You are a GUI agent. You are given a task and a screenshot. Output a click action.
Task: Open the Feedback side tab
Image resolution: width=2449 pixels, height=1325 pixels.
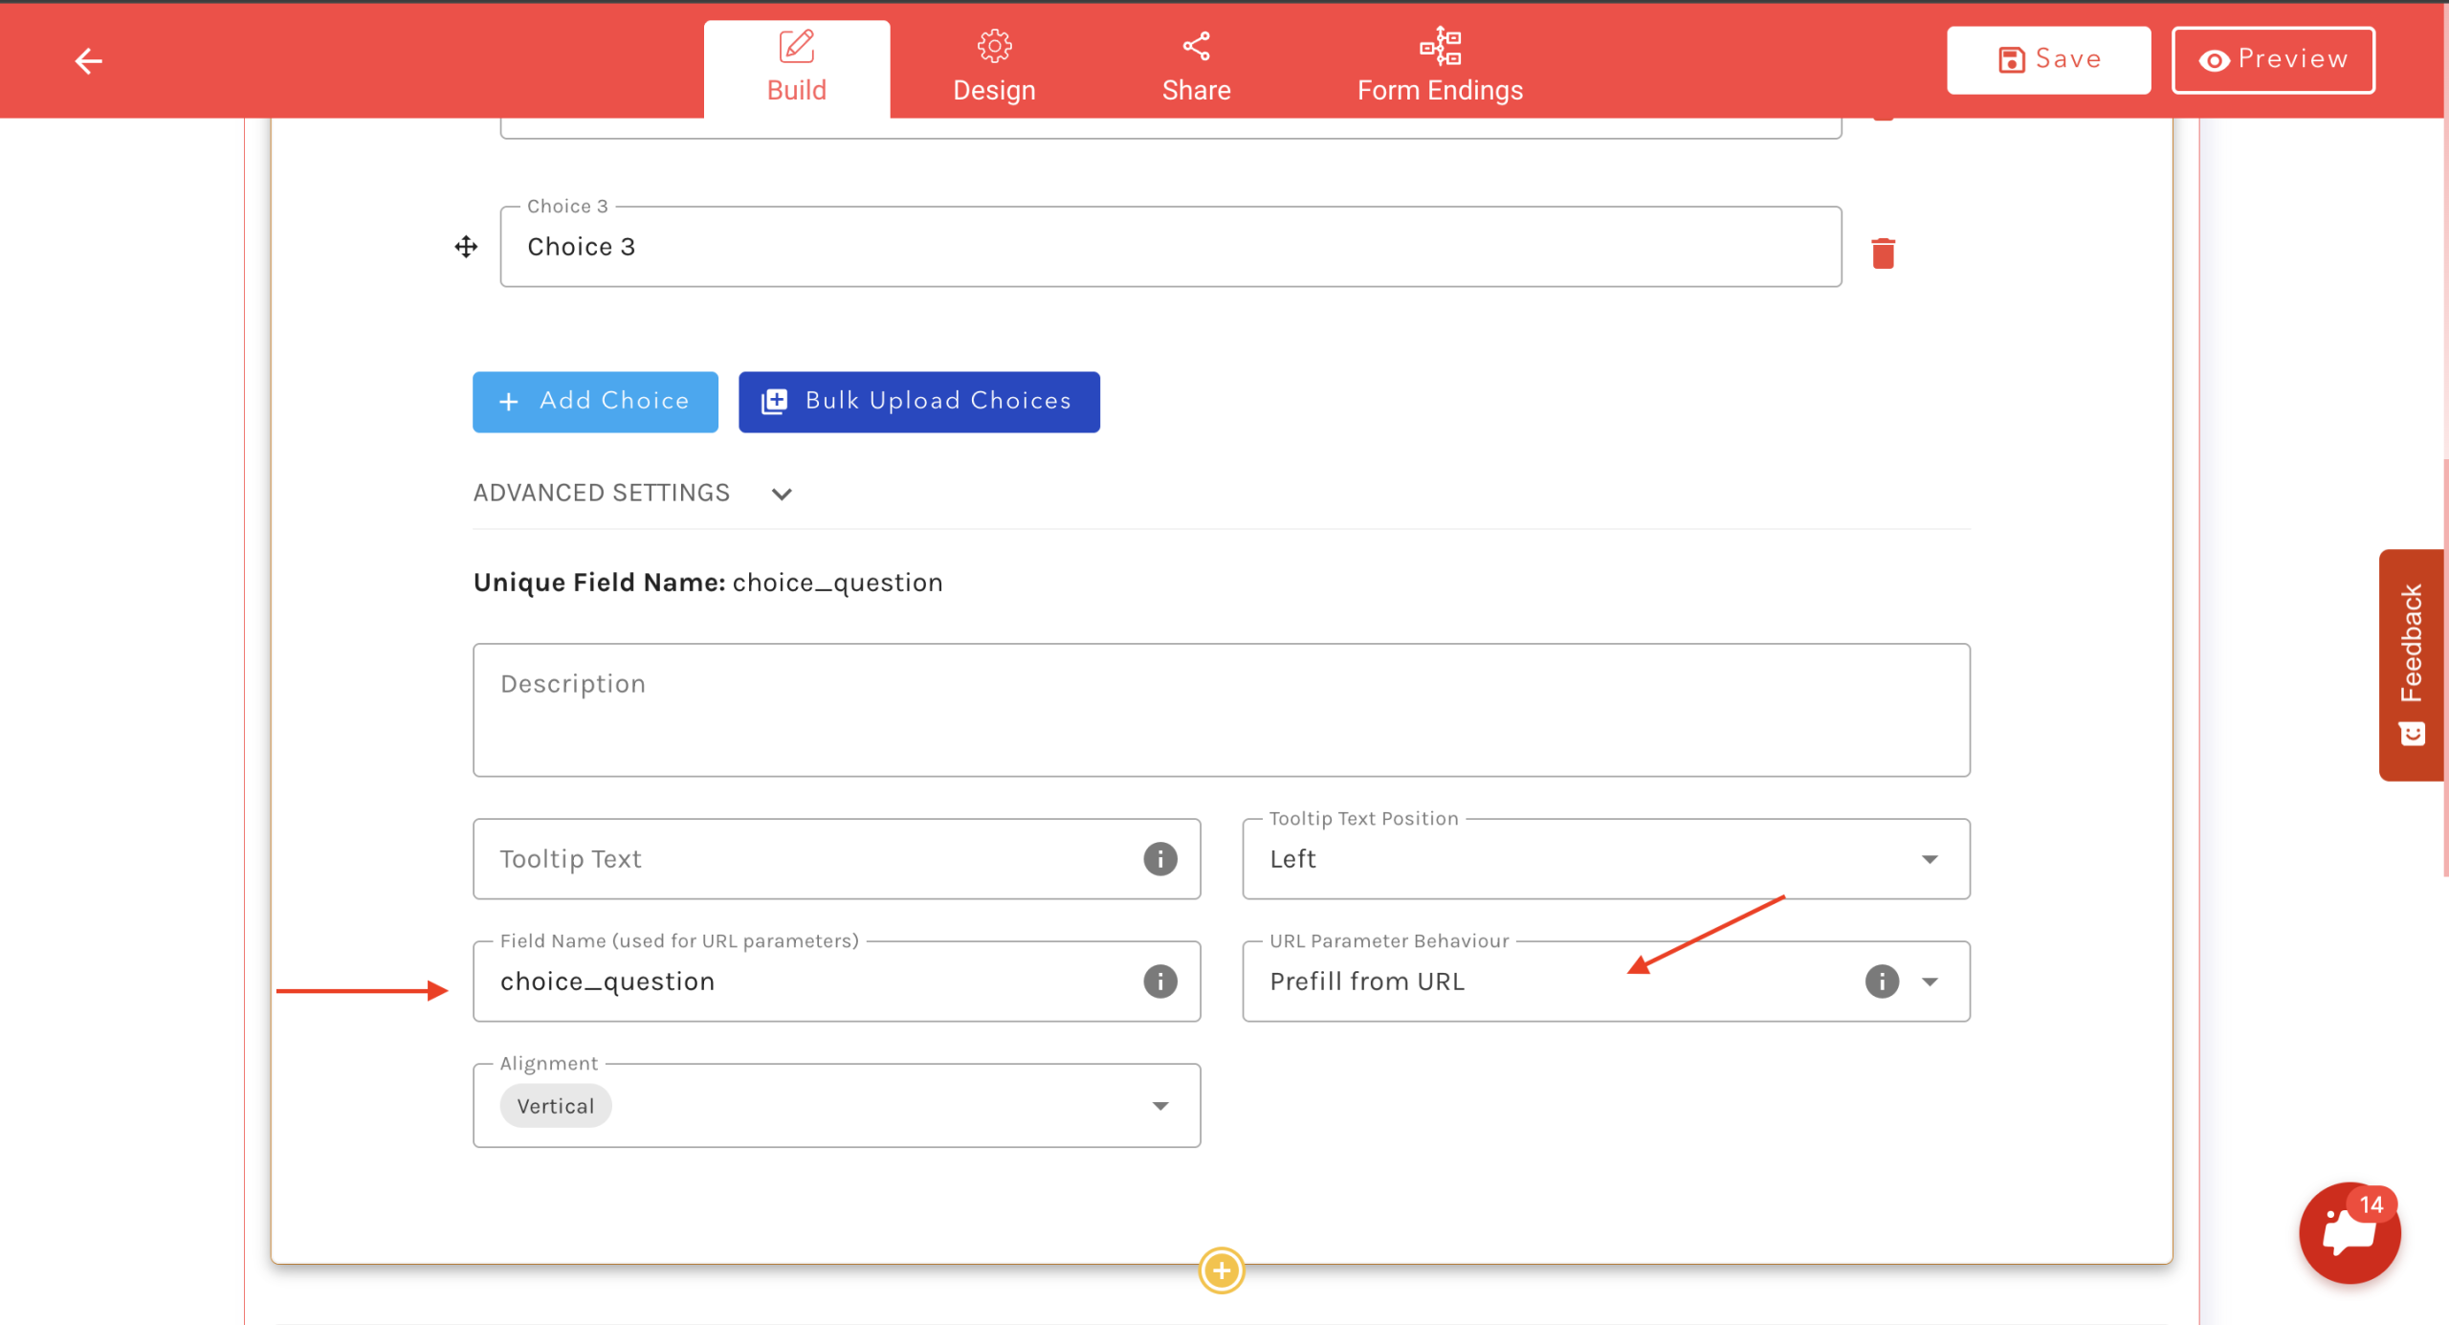(2412, 665)
